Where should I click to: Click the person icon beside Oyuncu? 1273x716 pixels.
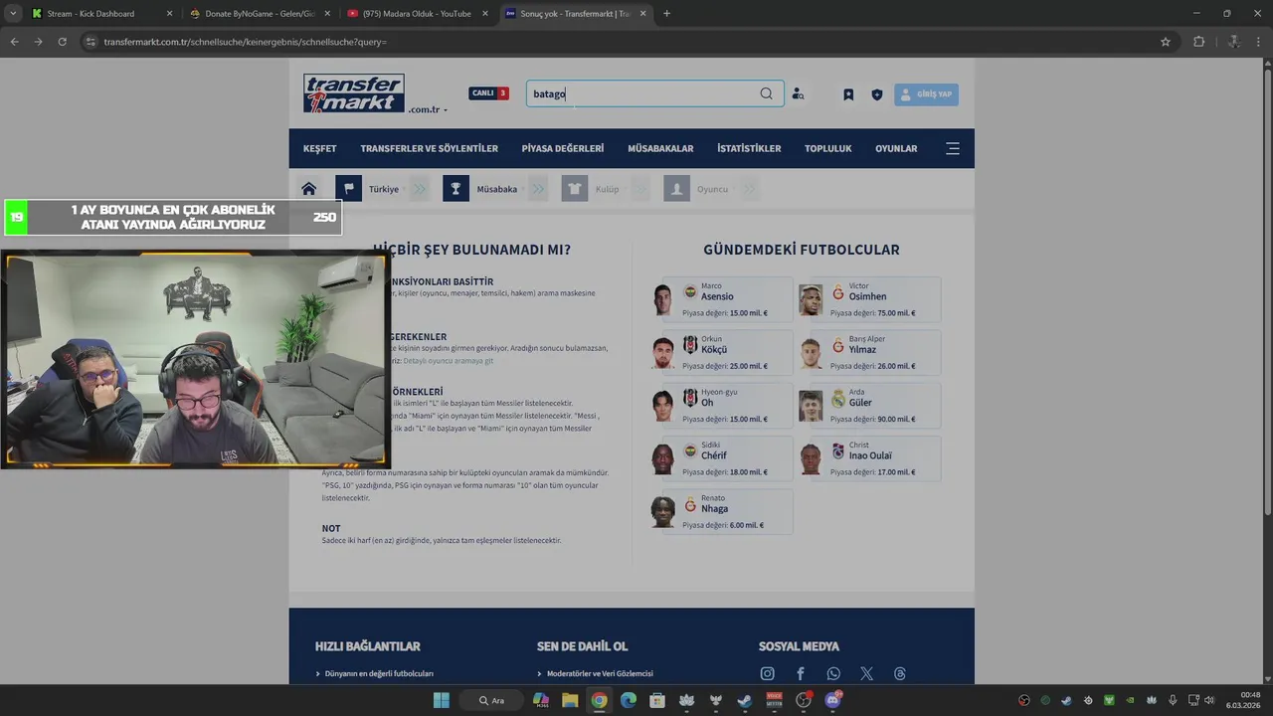click(677, 189)
